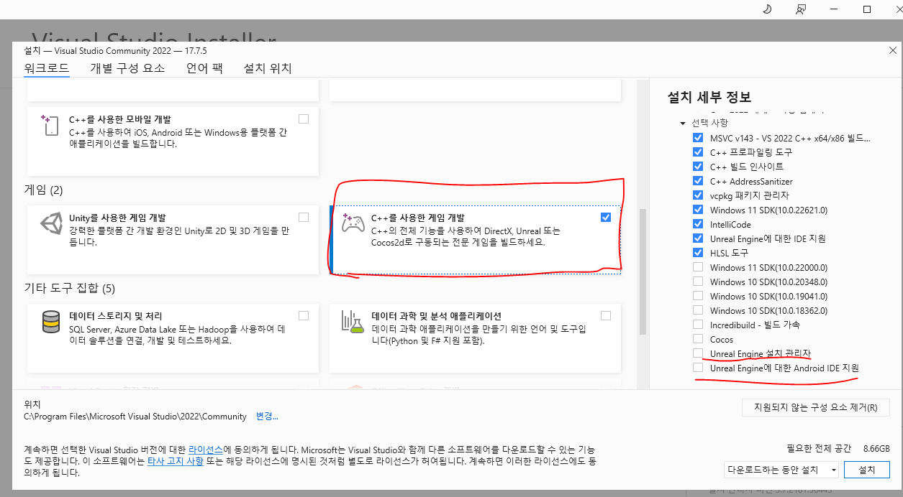Check Windows 10 SDK(10.0.18362.0)
The image size is (903, 497).
[697, 310]
